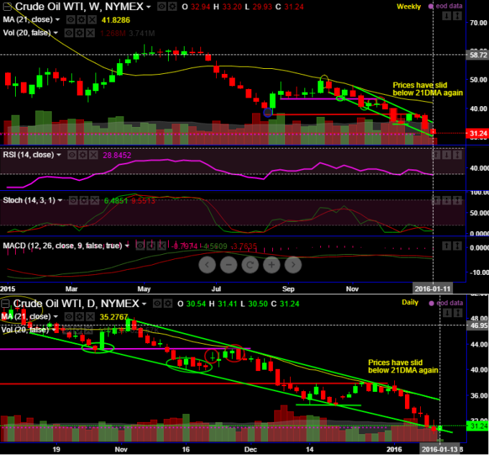Maximize the daily price pane
The image size is (489, 455).
(457, 313)
